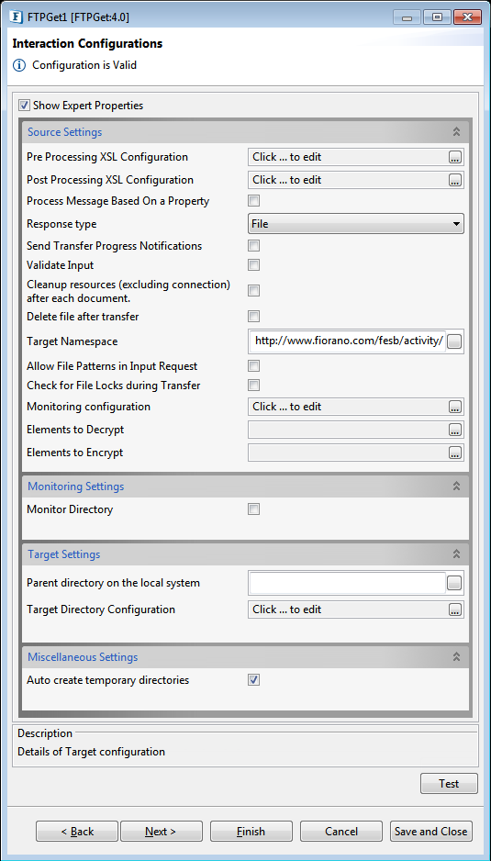Open Target Directory Configuration ellipsis editor
The image size is (491, 861).
click(x=455, y=610)
